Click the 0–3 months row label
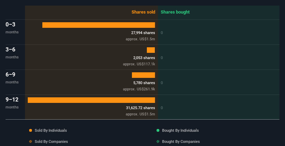Viewport: 285px width, 146px height. (12, 28)
